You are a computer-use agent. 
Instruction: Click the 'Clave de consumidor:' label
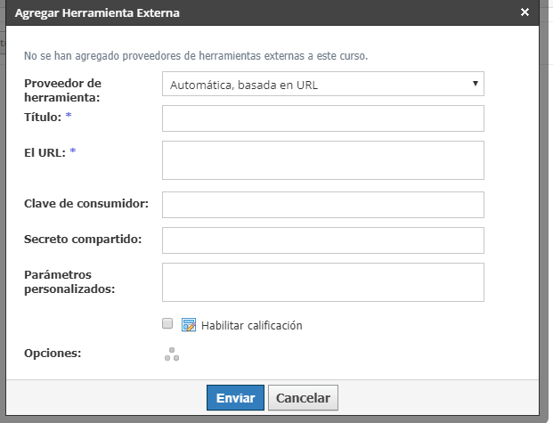click(x=86, y=204)
